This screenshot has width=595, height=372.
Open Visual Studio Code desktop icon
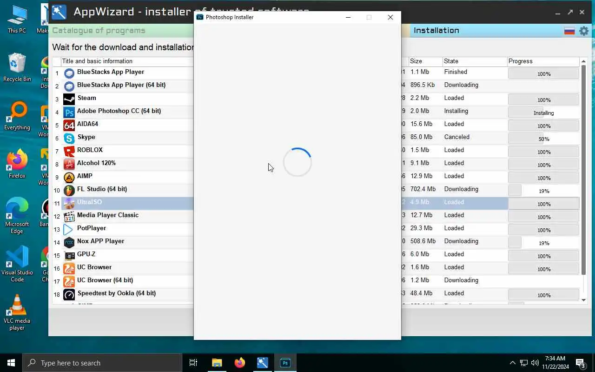pyautogui.click(x=17, y=264)
